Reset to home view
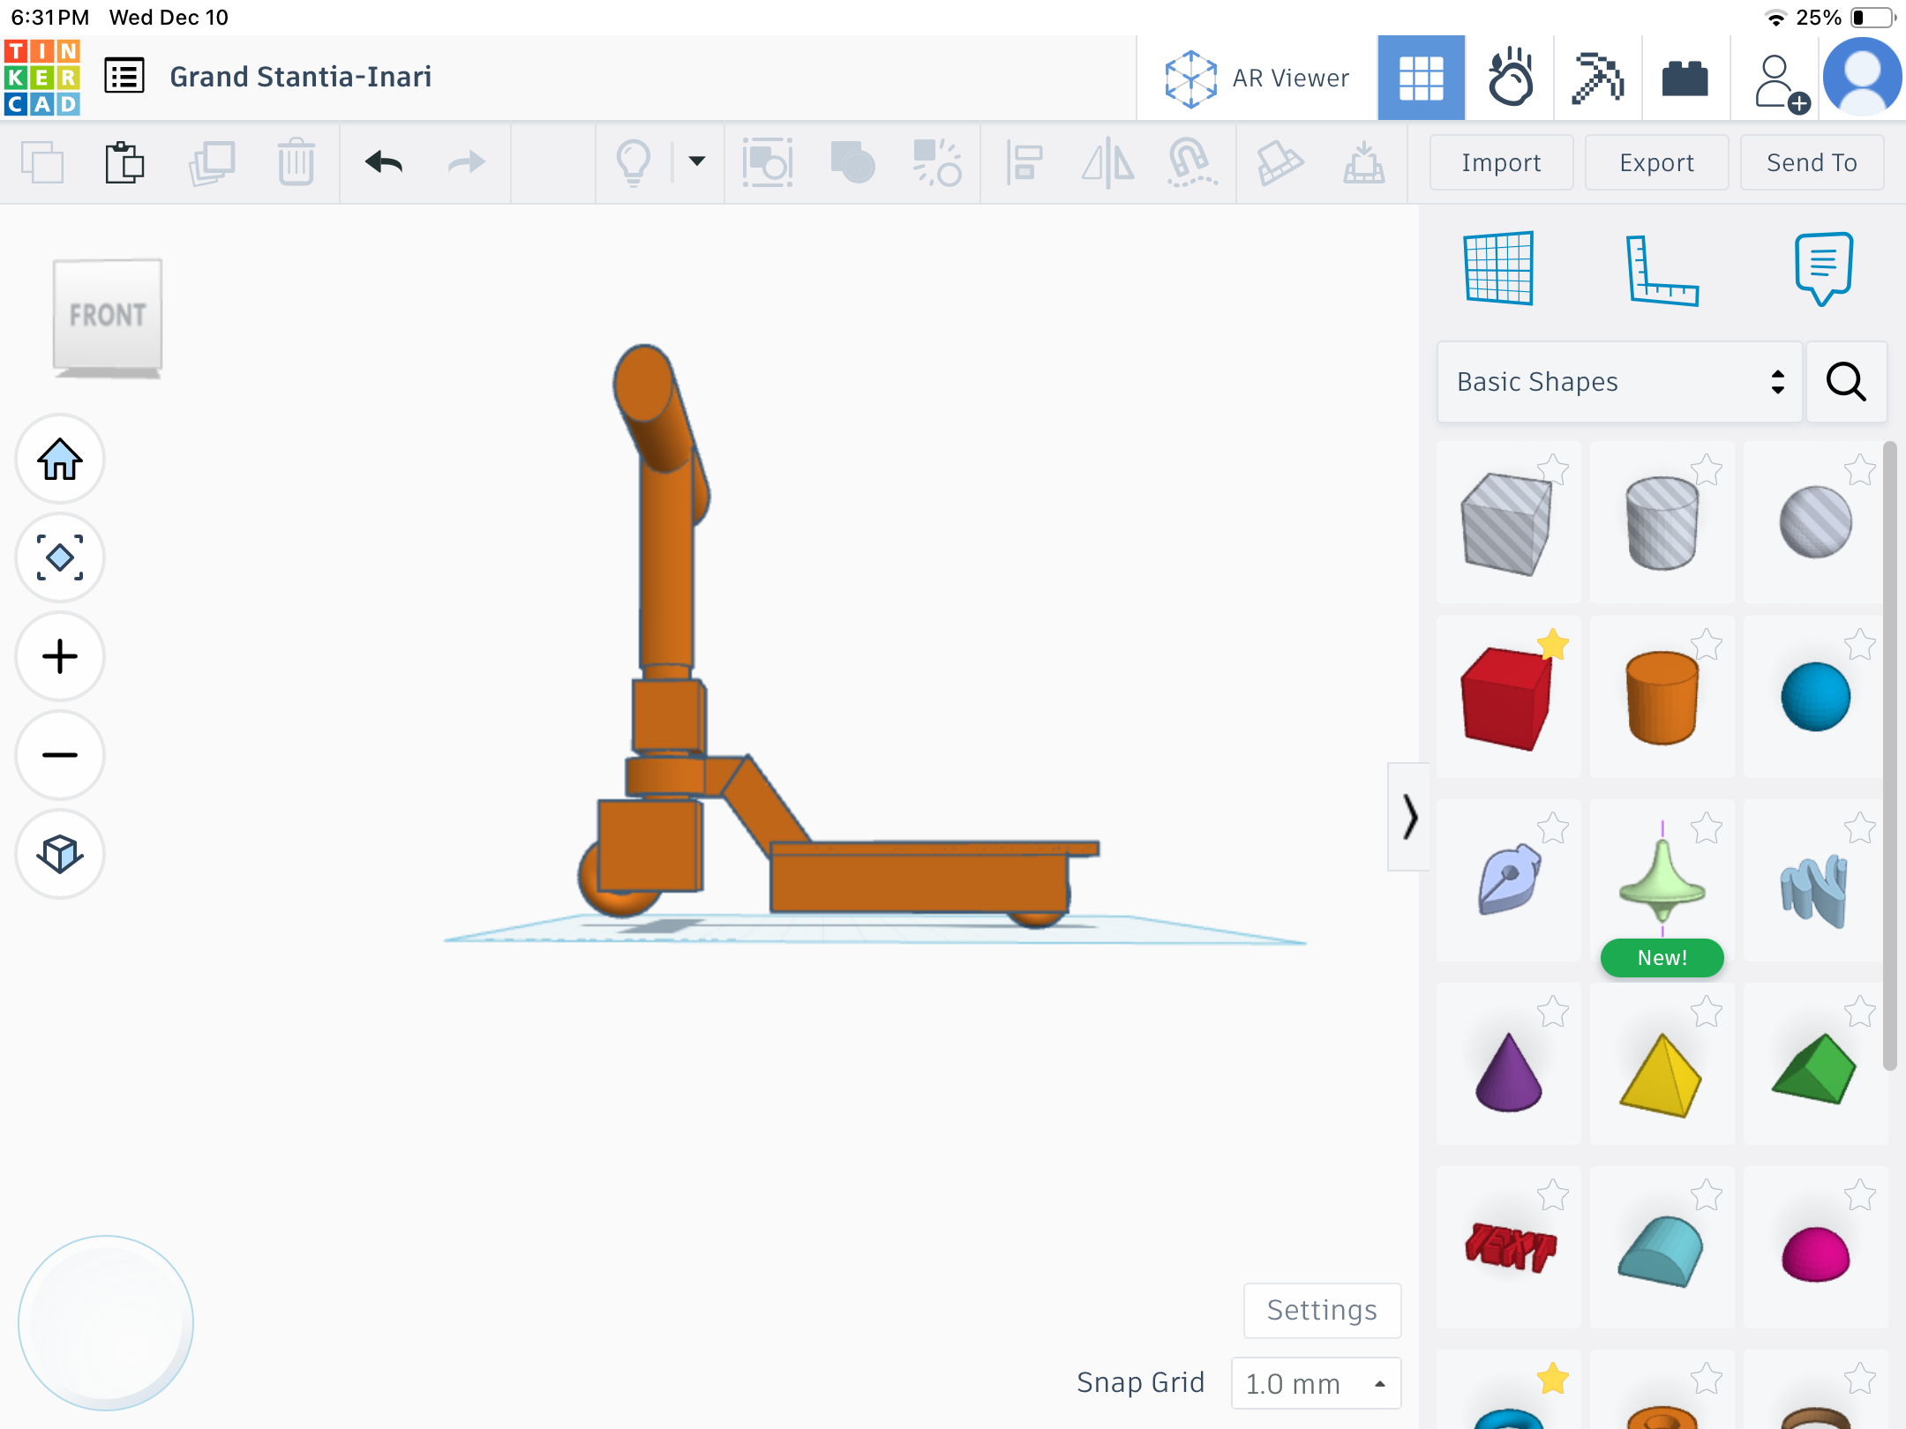Viewport: 1906px width, 1429px height. coord(60,459)
